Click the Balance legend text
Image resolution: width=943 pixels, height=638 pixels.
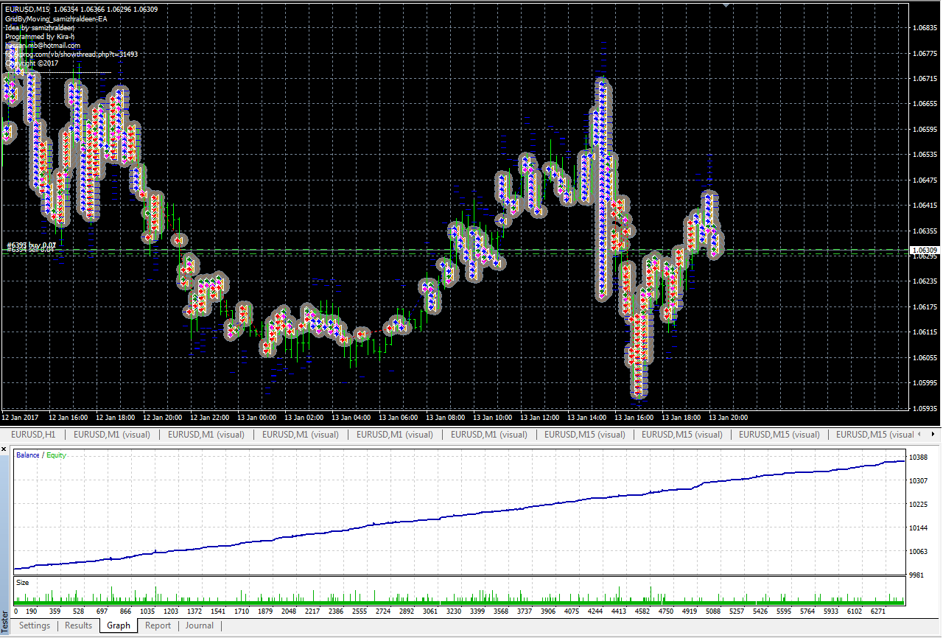(29, 455)
